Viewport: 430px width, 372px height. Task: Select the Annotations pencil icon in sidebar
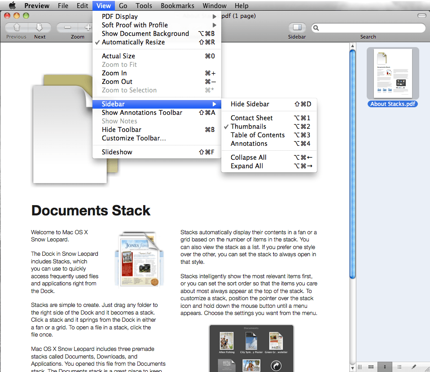pyautogui.click(x=413, y=367)
